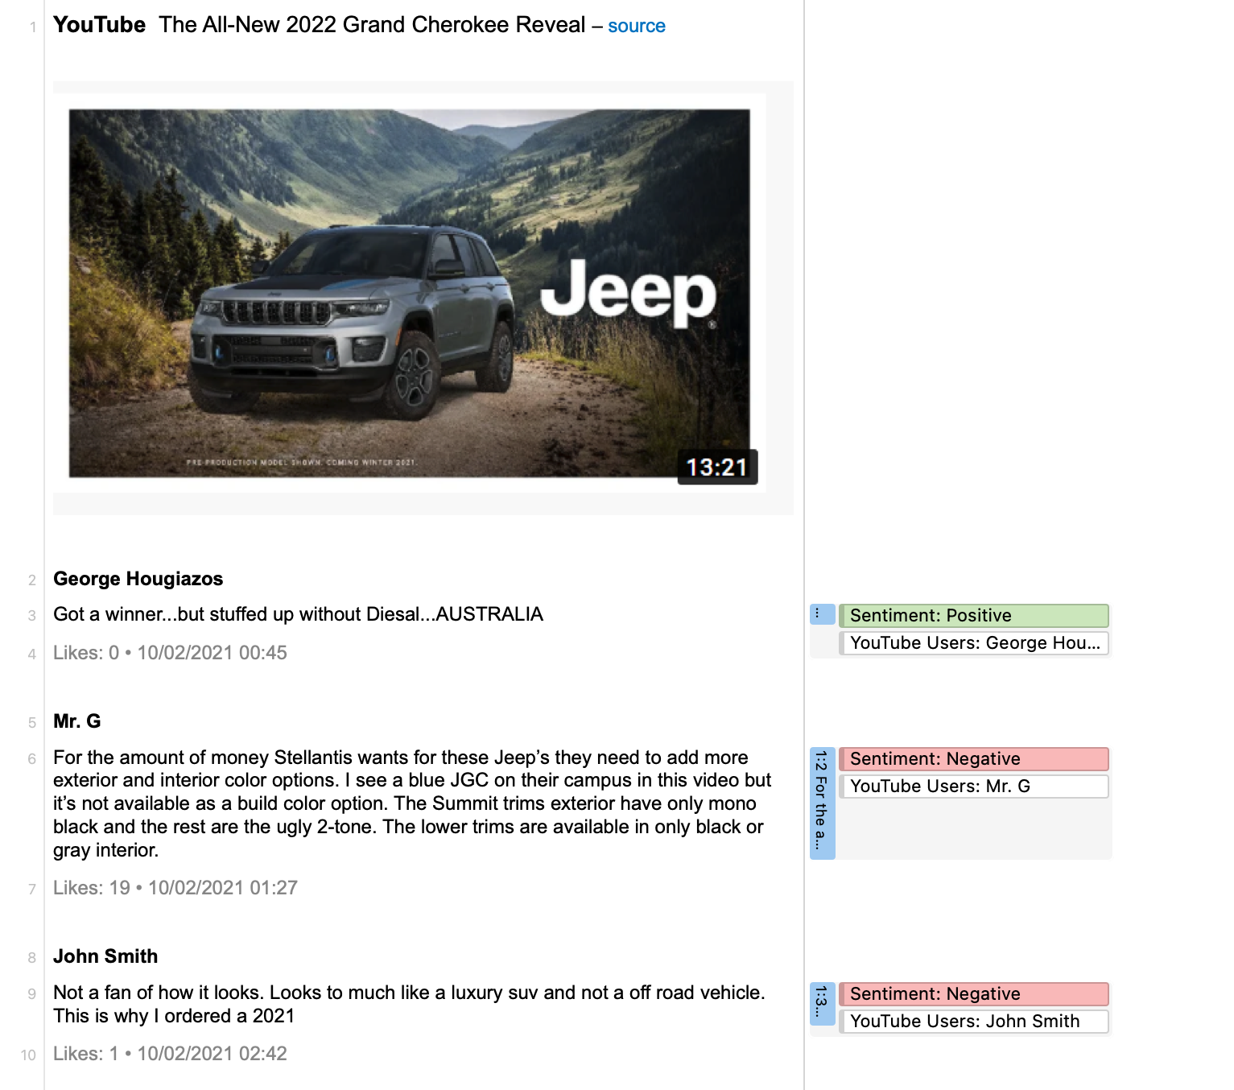The width and height of the screenshot is (1234, 1090).
Task: Open the Jeep Grand Cherokee video thumbnail
Action: (409, 293)
